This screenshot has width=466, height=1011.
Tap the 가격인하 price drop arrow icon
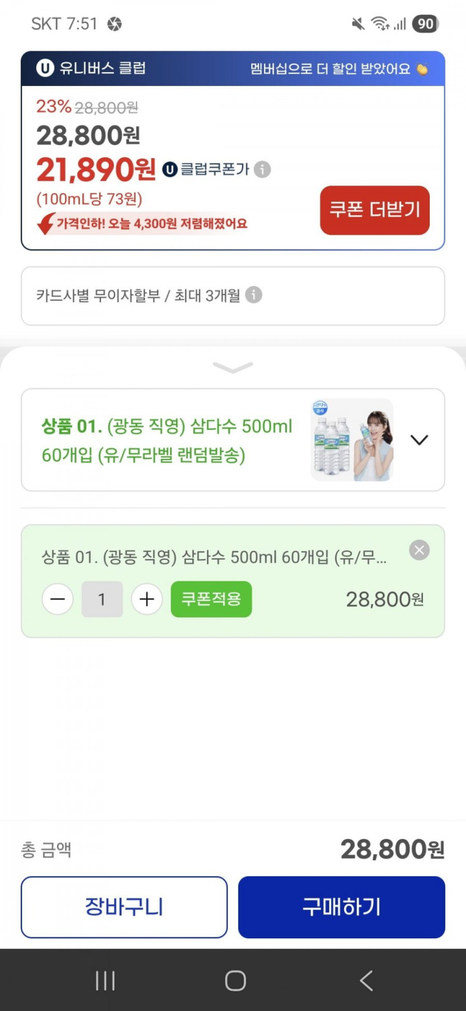46,224
